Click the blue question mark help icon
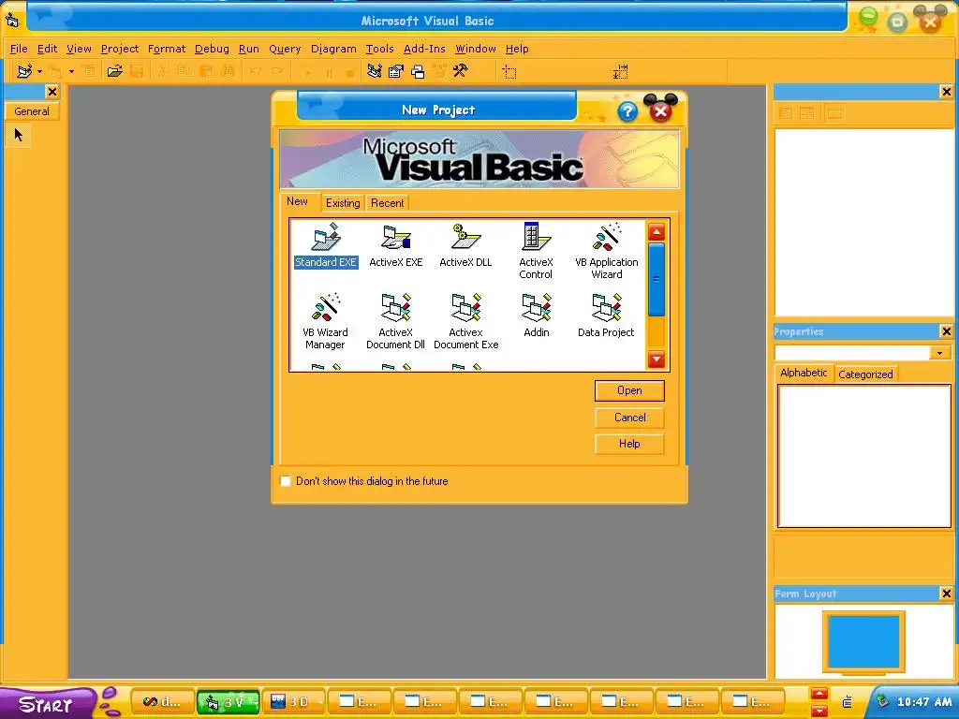959x719 pixels. (x=627, y=112)
